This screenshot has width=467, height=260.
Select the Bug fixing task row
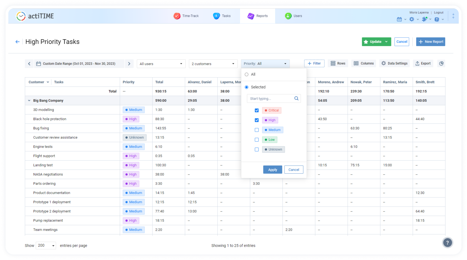click(41, 128)
